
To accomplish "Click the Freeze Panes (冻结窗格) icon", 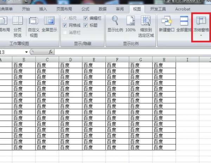I will [201, 20].
